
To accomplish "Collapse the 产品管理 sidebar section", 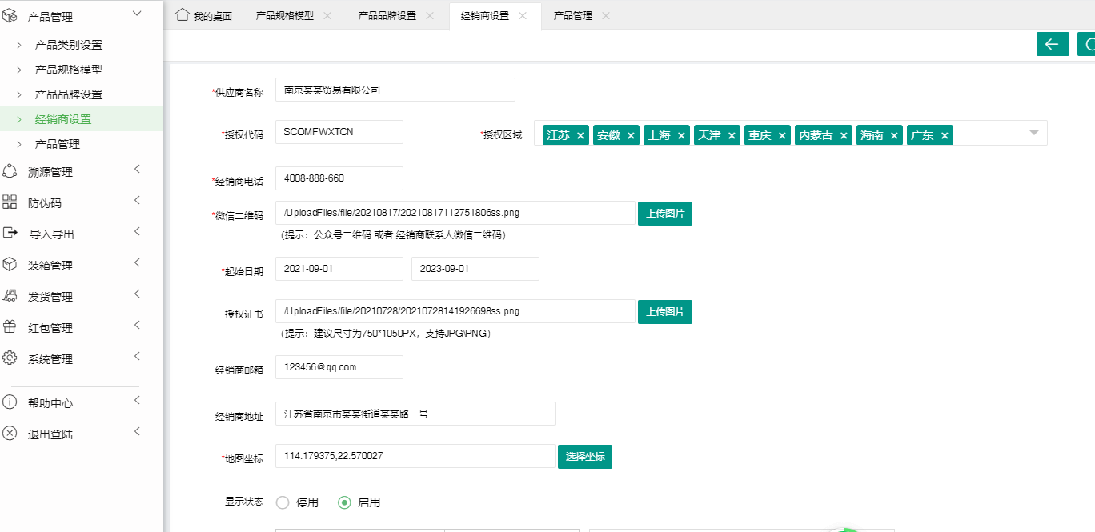I will pyautogui.click(x=136, y=14).
